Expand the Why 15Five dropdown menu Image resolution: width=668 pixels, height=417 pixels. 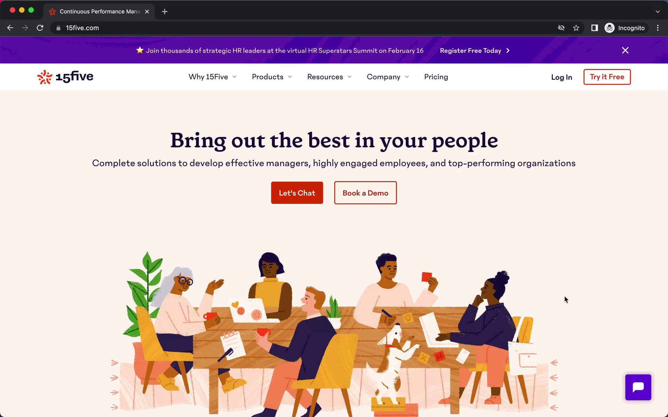coord(212,76)
